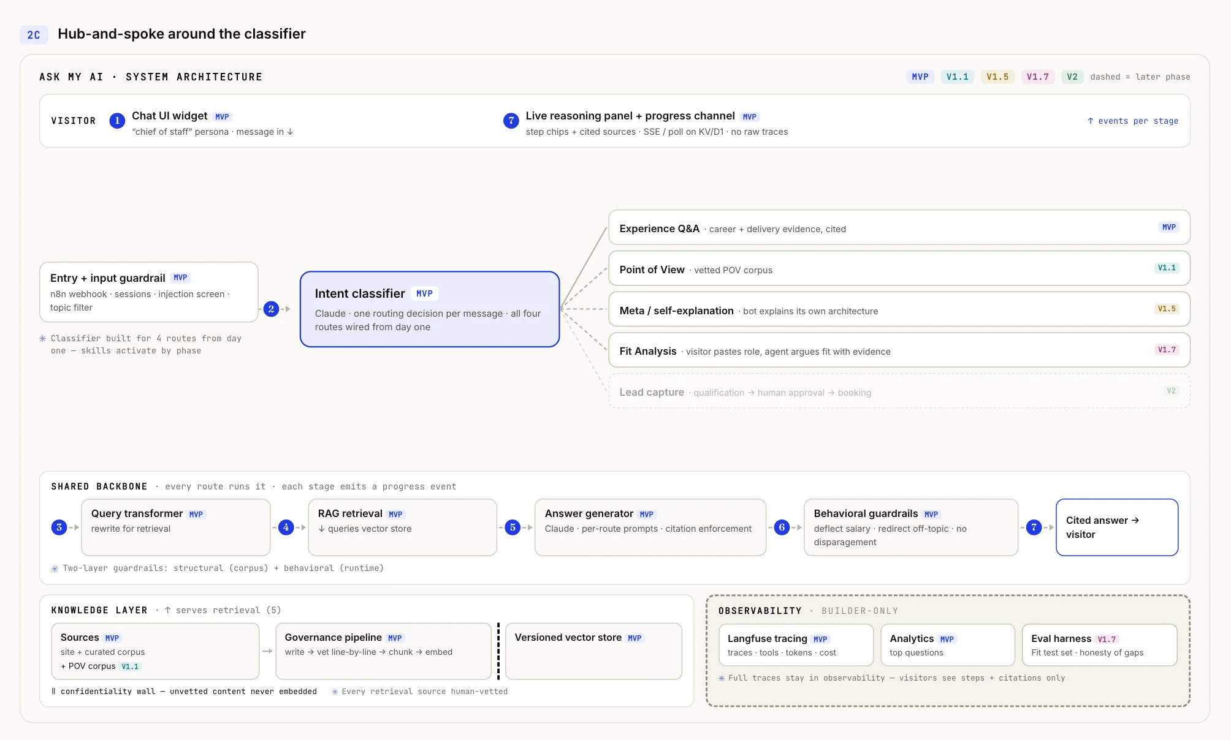Select the dashed Lead capture route card

[x=899, y=391]
